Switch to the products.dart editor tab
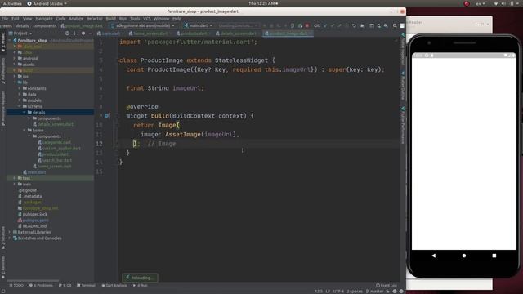 click(194, 33)
